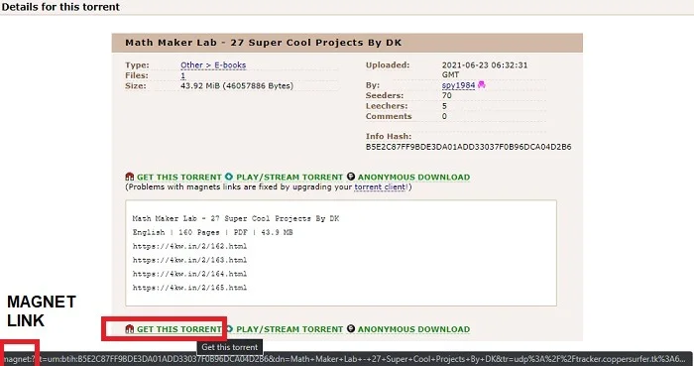Click the torrent title header bar
Viewport: 694px width, 366px height.
tap(347, 43)
